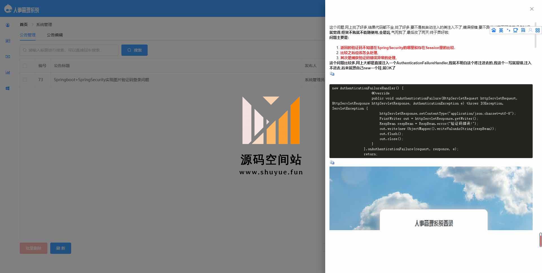Click the HR system logo icon

8,8
